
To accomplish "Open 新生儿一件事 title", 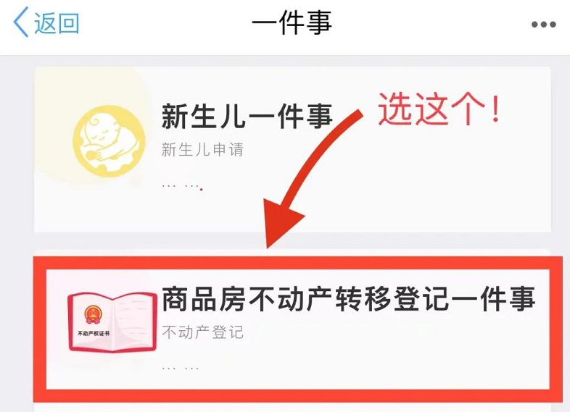I will click(x=247, y=117).
